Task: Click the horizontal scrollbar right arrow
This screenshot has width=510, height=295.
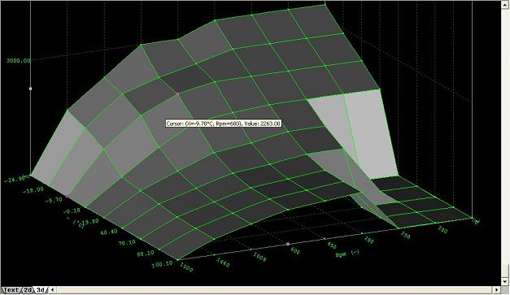Action: (497, 290)
